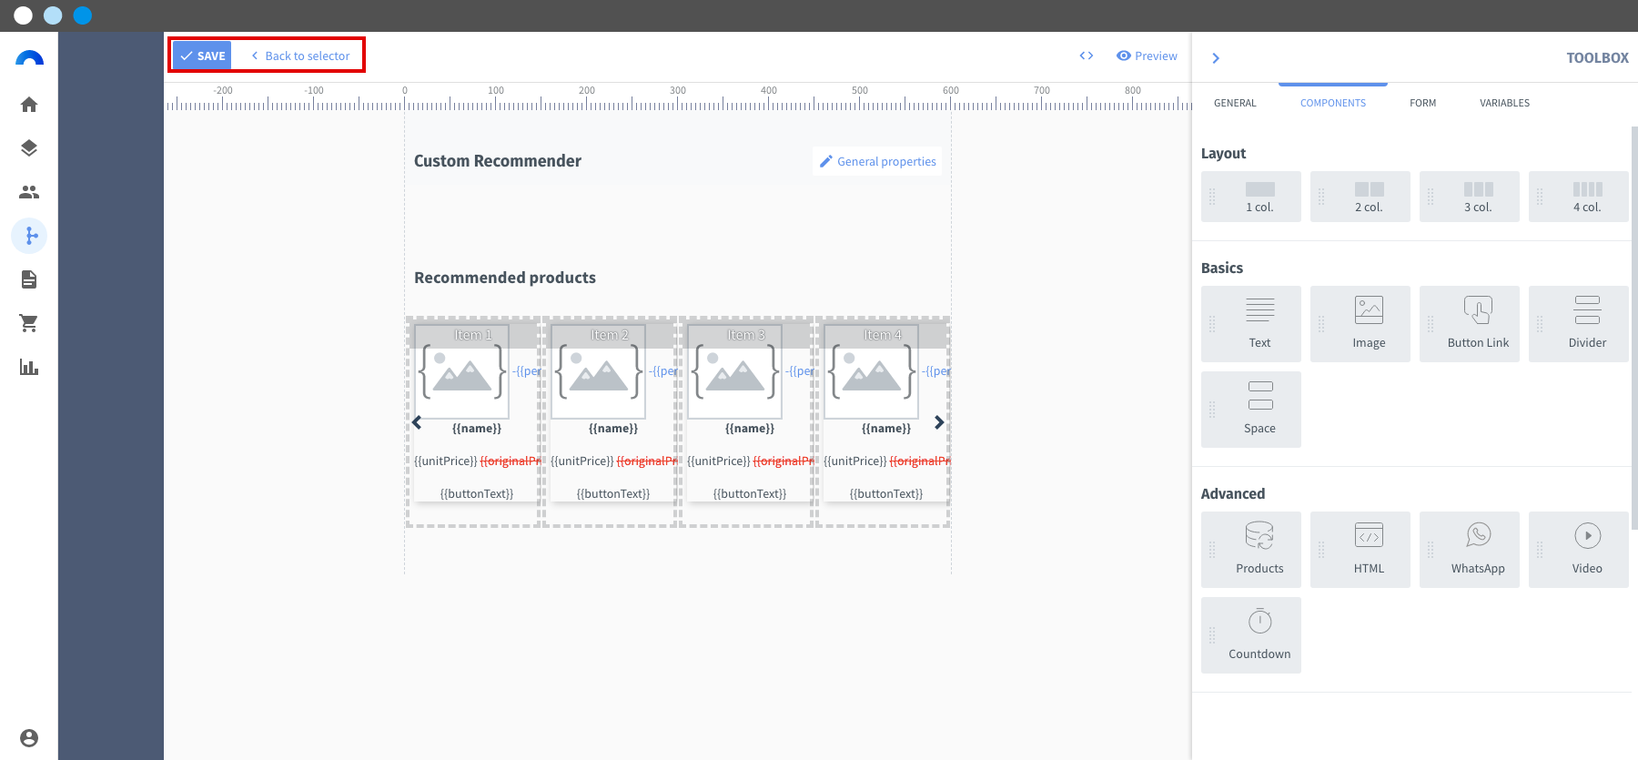The image size is (1638, 760).
Task: Pick the Divider component
Action: 1579,324
